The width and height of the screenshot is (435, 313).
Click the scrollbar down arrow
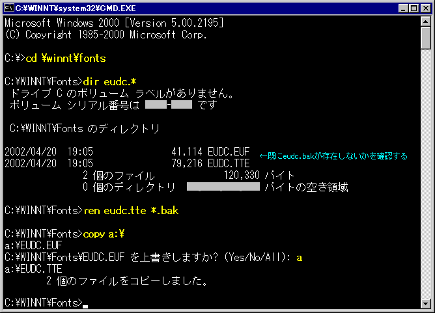coord(426,304)
